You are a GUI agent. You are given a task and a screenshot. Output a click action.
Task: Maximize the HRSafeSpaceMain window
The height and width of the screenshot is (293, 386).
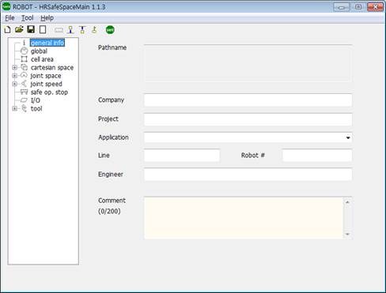358,7
